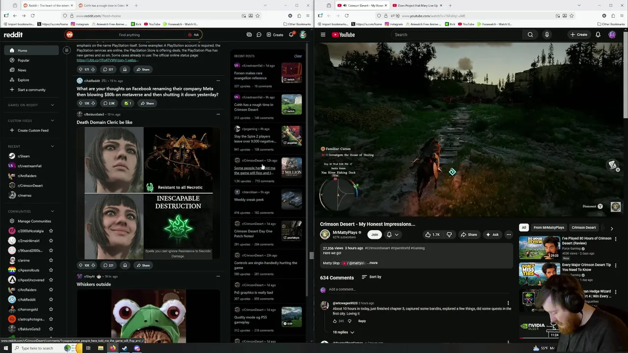Image resolution: width=628 pixels, height=353 pixels.
Task: Expand the 18 replies thread
Action: click(343, 332)
